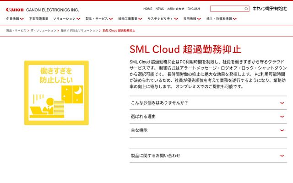Click chevron next to 製品・サービス
The height and width of the screenshot is (183, 293).
pos(111,19)
